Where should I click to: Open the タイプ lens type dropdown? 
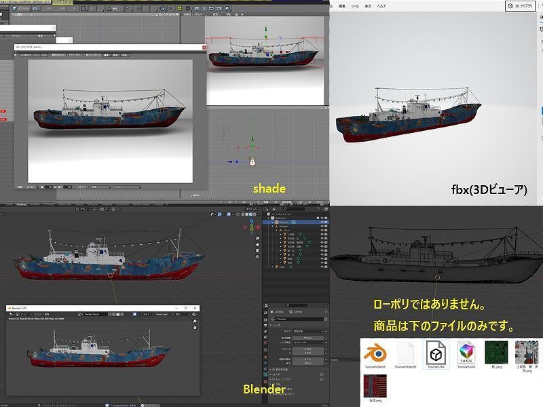pyautogui.click(x=308, y=331)
